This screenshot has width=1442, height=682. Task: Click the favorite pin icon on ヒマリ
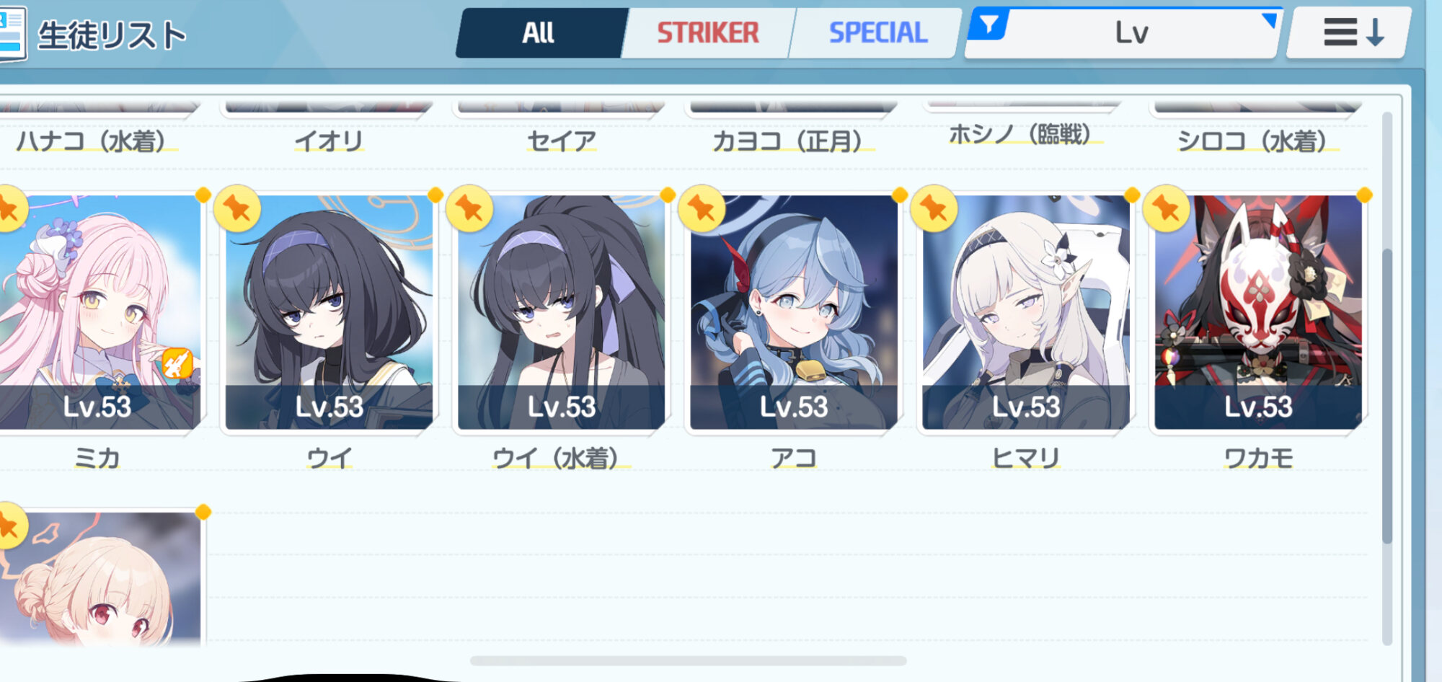933,208
